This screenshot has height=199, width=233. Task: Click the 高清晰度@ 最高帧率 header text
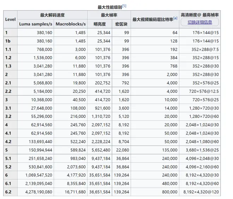tap(199, 15)
